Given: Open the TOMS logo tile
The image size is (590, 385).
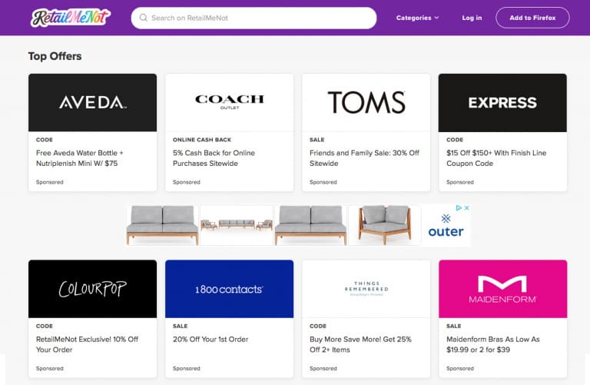Looking at the screenshot, I should pyautogui.click(x=366, y=102).
